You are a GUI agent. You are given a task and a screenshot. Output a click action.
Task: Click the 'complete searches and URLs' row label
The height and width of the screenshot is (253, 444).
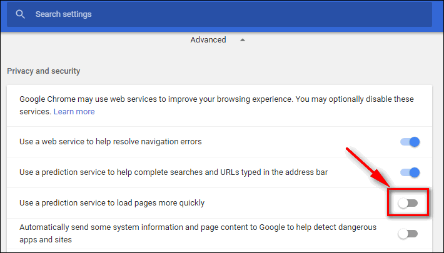pos(174,172)
